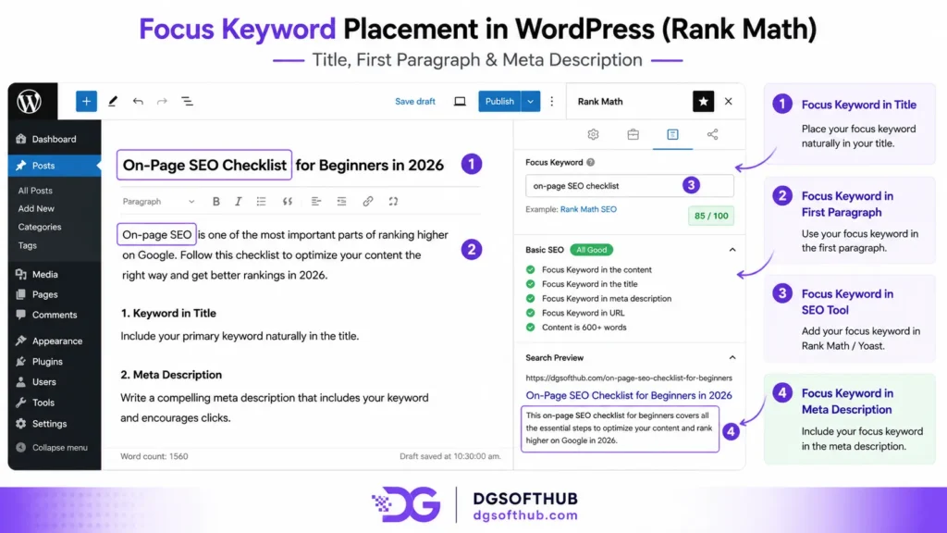The height and width of the screenshot is (533, 947).
Task: Click the 85 / 100 SEO score badge
Action: point(711,216)
